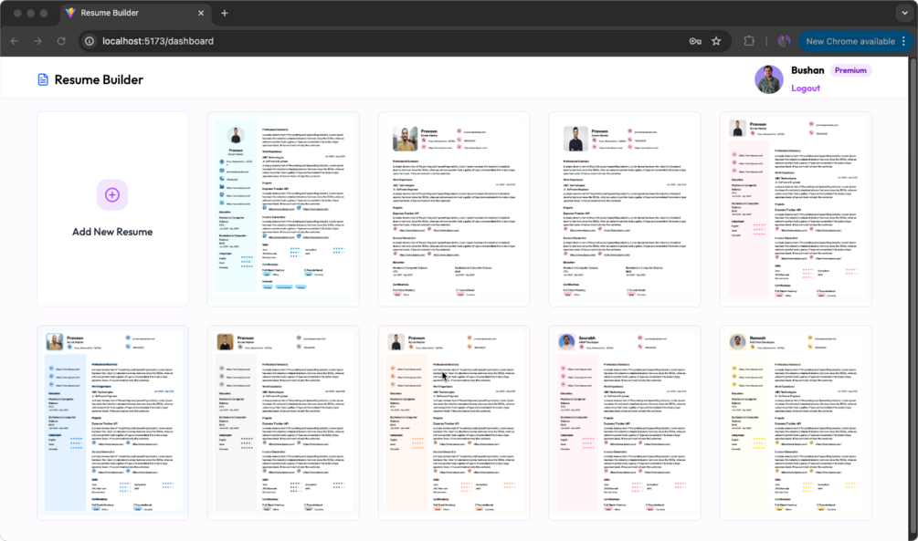Reload the page with refresh icon
This screenshot has width=918, height=541.
pos(61,41)
